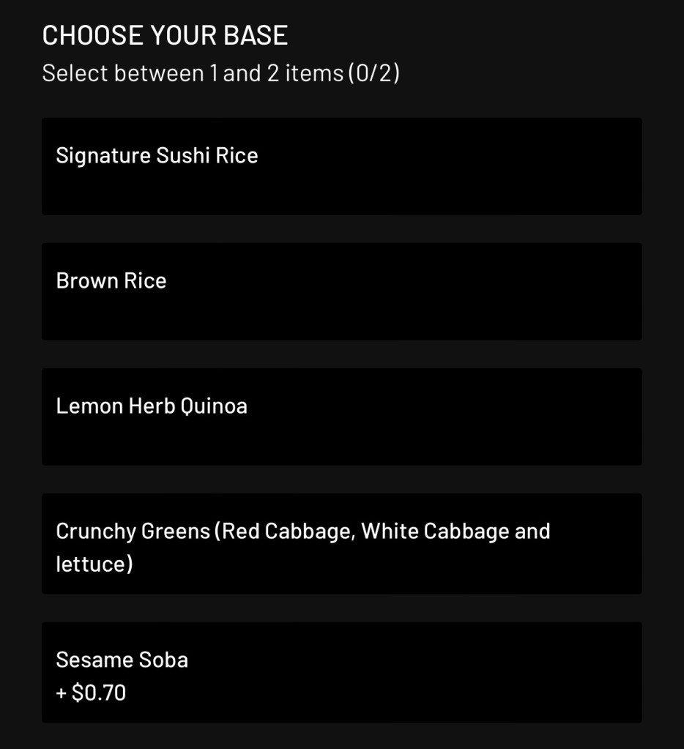Tap the Lemon Herb Quinoa label text

(152, 406)
